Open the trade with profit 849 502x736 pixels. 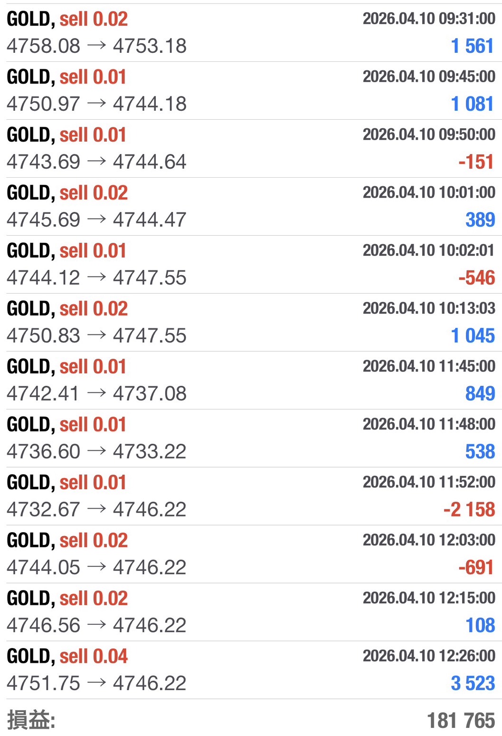[251, 380]
